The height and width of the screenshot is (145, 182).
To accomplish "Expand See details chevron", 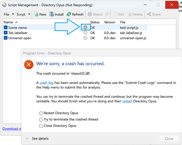I will click(27, 139).
